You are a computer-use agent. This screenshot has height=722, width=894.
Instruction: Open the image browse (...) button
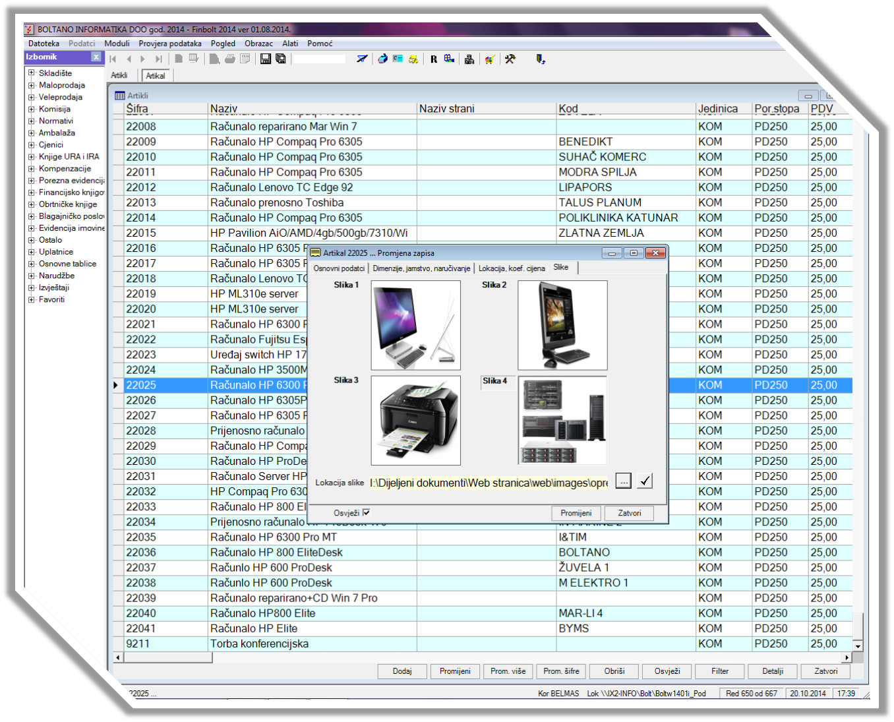click(x=623, y=481)
